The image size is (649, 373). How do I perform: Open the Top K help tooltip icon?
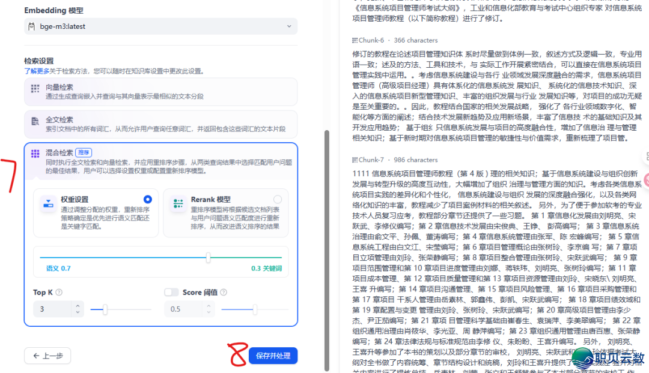(x=58, y=292)
